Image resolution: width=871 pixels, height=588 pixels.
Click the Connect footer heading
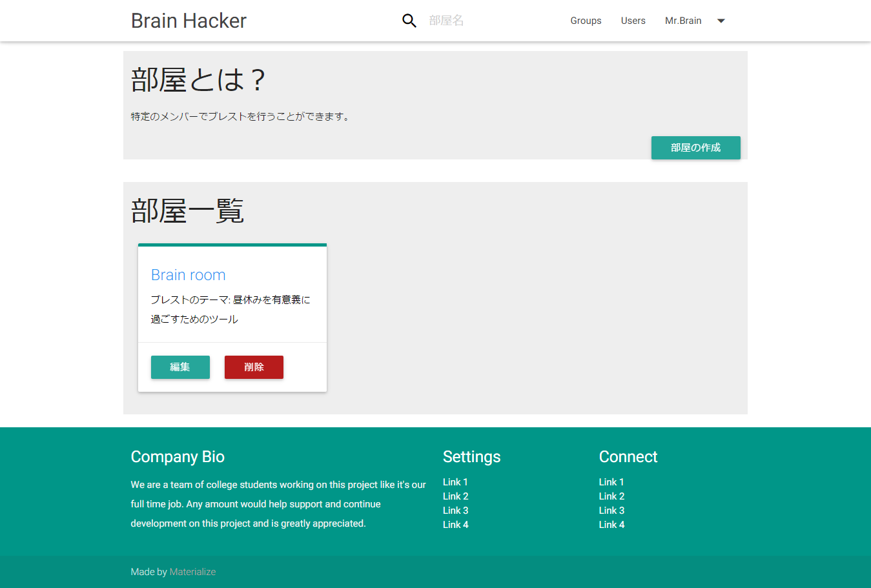(628, 457)
